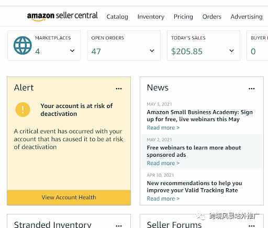Open the Pricing menu
Viewport: 268px width, 228px height.
183,17
